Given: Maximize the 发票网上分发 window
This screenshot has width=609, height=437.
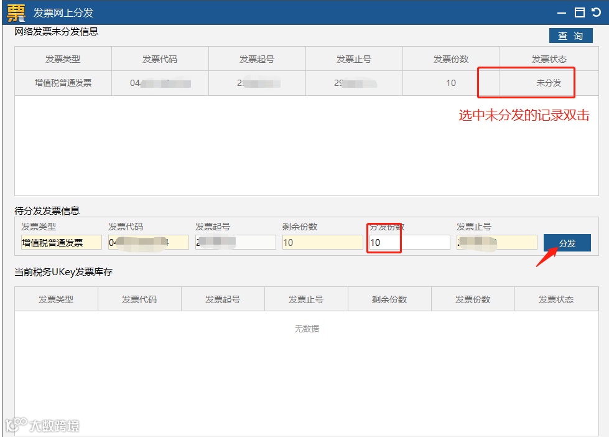Looking at the screenshot, I should 580,12.
